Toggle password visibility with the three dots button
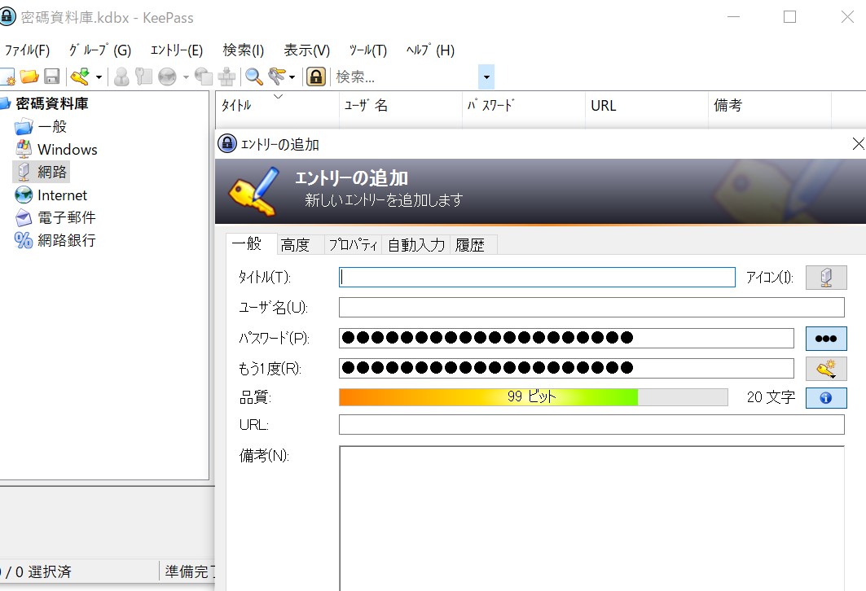The image size is (866, 591). (825, 338)
